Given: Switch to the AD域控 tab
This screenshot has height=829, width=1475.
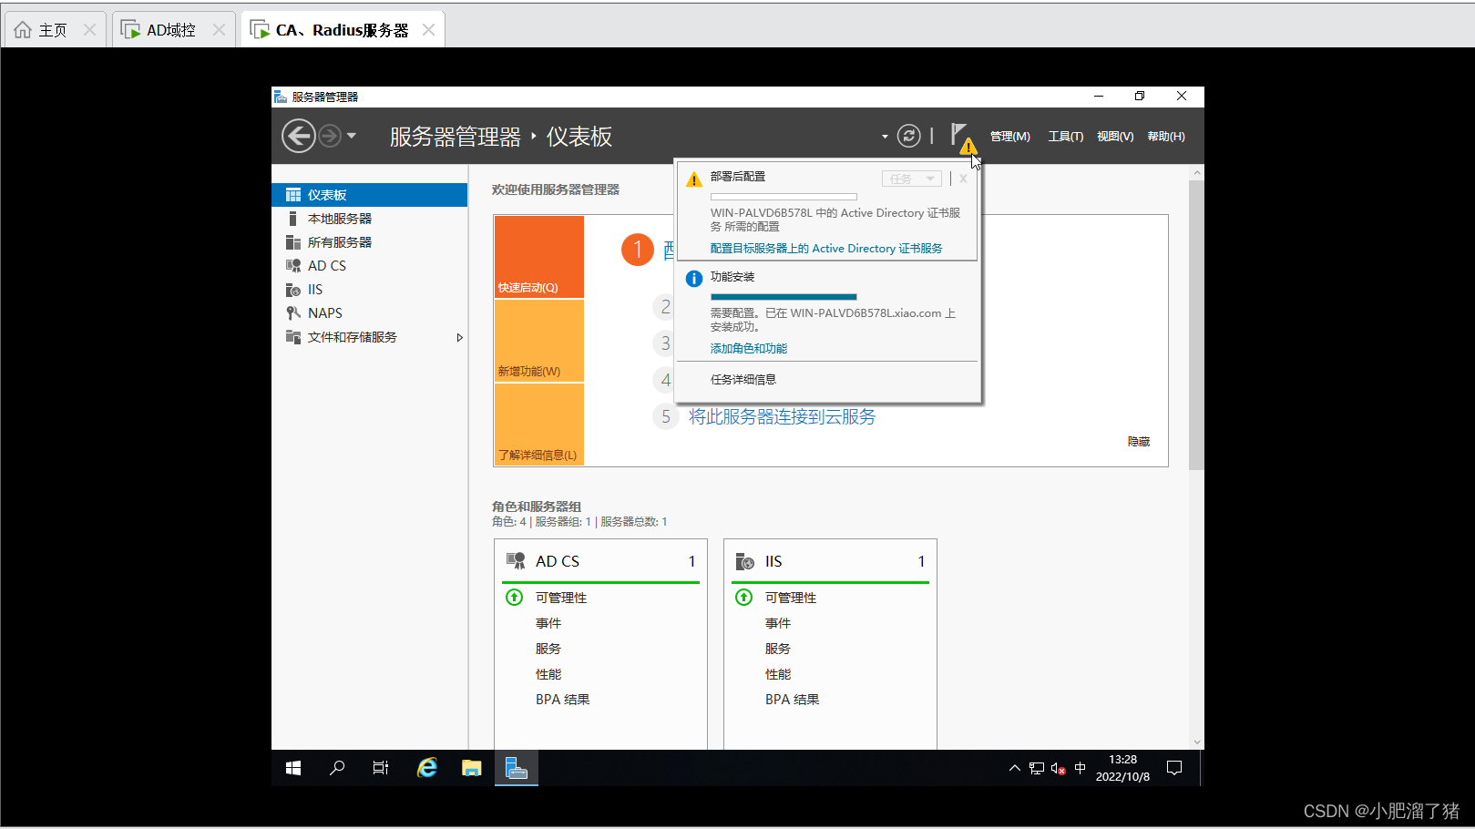Looking at the screenshot, I should 171,30.
